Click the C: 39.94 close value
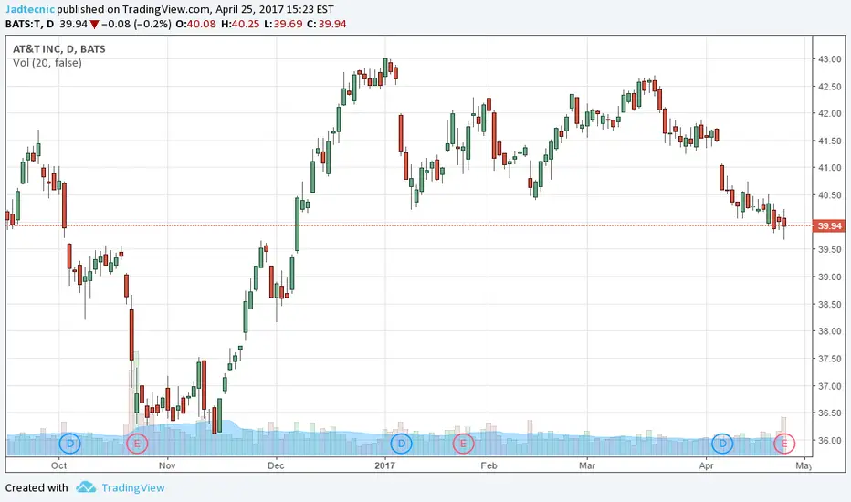The height and width of the screenshot is (502, 851). (327, 24)
